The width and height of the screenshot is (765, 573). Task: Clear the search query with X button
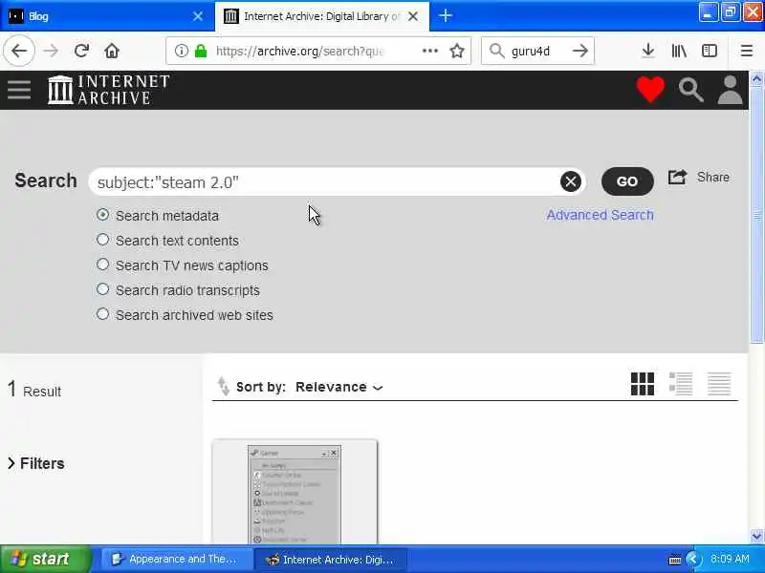(x=570, y=181)
